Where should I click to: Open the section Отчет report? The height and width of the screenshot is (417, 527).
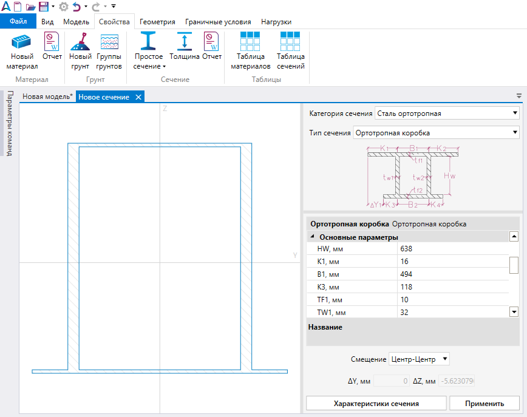click(x=212, y=46)
